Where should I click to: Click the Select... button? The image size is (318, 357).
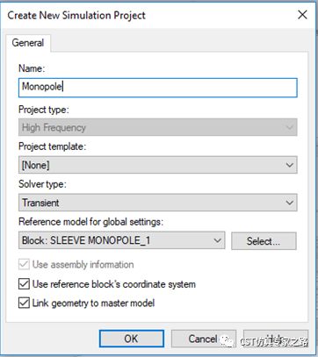(264, 241)
